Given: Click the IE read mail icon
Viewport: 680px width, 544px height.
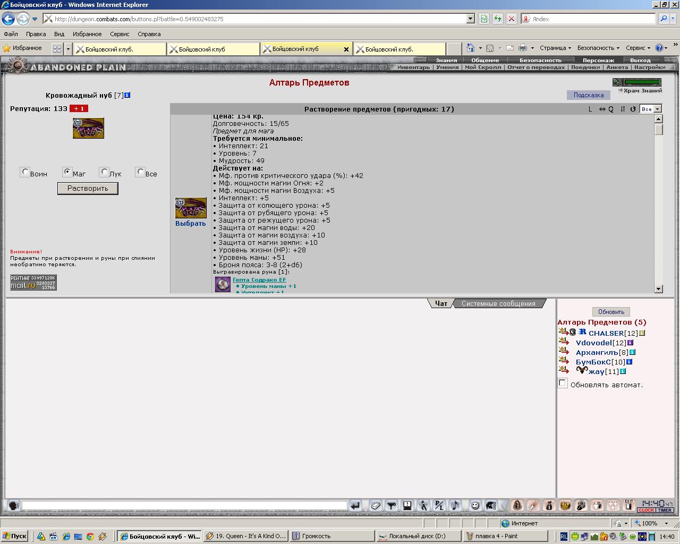Looking at the screenshot, I should click(509, 48).
